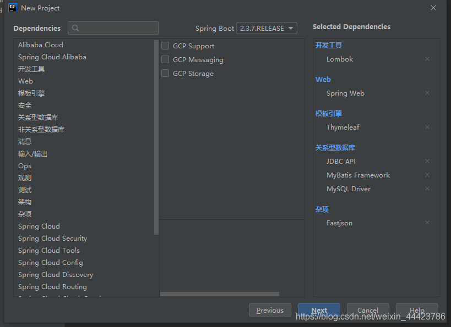Image resolution: width=451 pixels, height=327 pixels.
Task: Click the Previous button
Action: pyautogui.click(x=270, y=310)
